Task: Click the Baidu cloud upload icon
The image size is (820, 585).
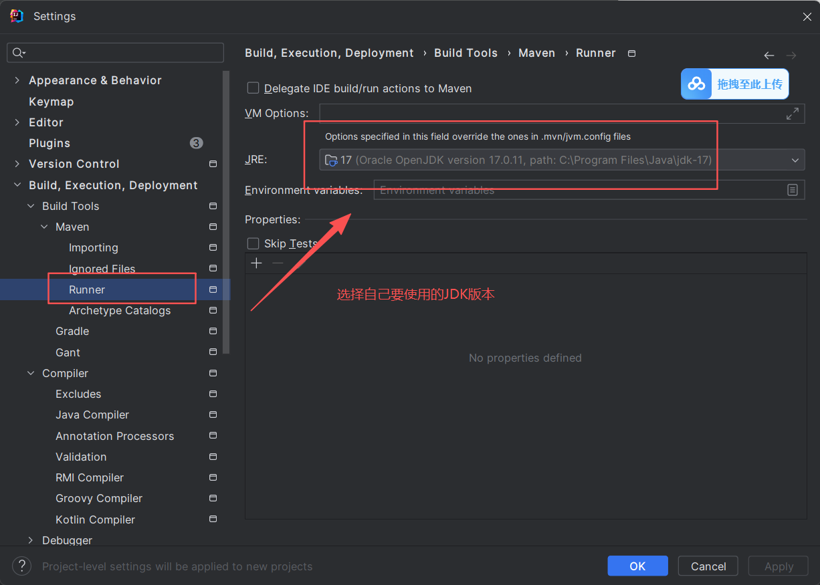Action: [697, 84]
